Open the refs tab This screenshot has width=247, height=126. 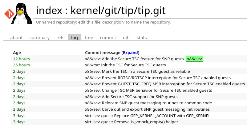click(60, 38)
